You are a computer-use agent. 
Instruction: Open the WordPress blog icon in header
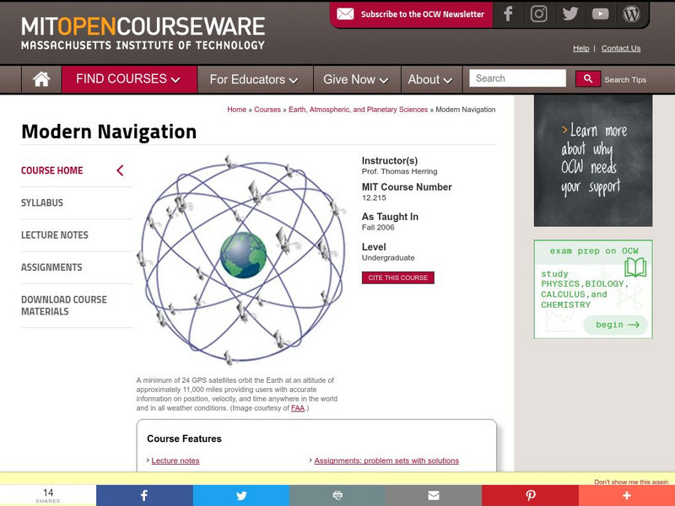pyautogui.click(x=631, y=13)
